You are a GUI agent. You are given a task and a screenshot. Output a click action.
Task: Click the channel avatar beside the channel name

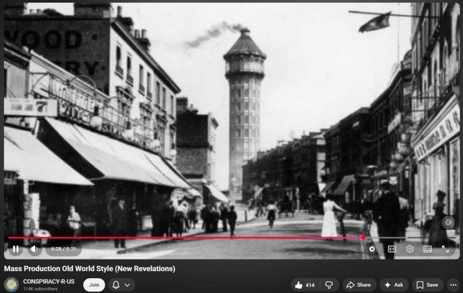(11, 285)
